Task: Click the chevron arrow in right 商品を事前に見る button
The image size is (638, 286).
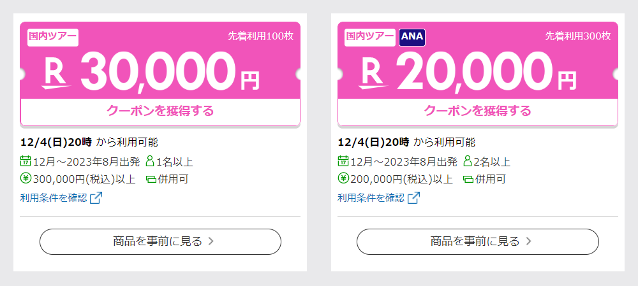Action: pos(528,241)
